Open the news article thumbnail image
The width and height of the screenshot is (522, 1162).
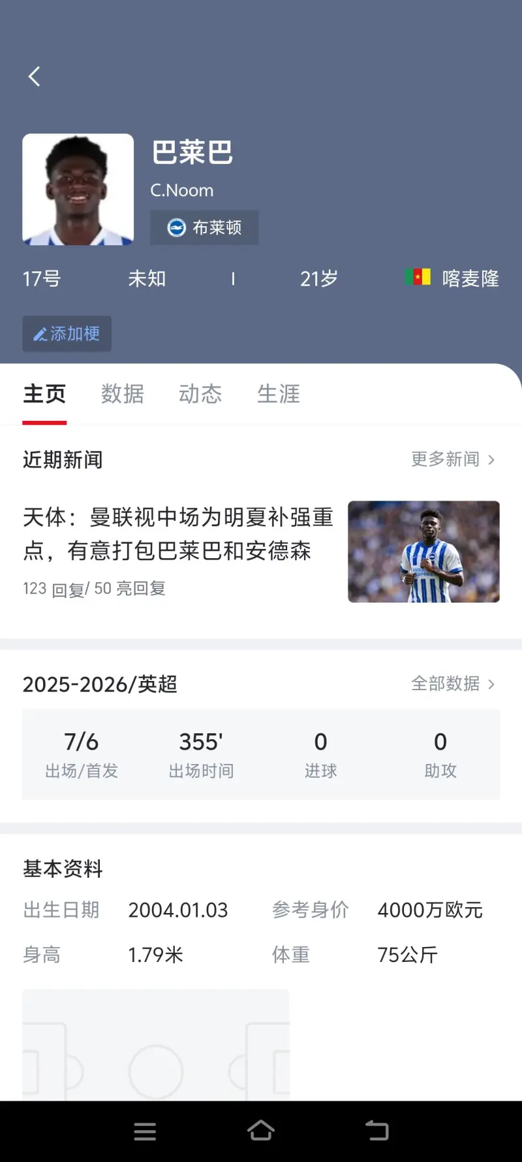pyautogui.click(x=423, y=552)
